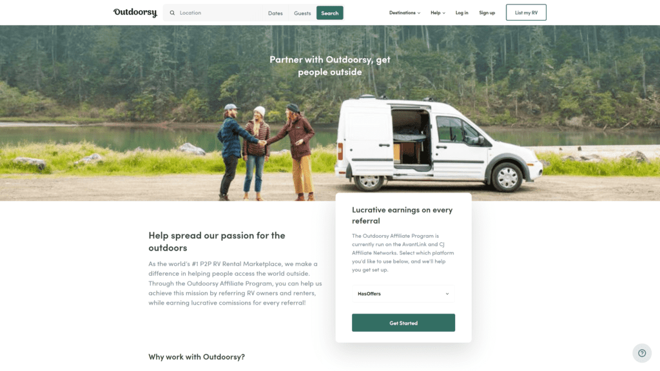Click the 'Why work with Outdoorsy?' heading

[197, 357]
